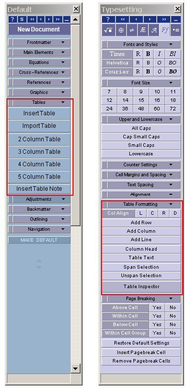Open the Ff fonts tab

tap(165, 30)
